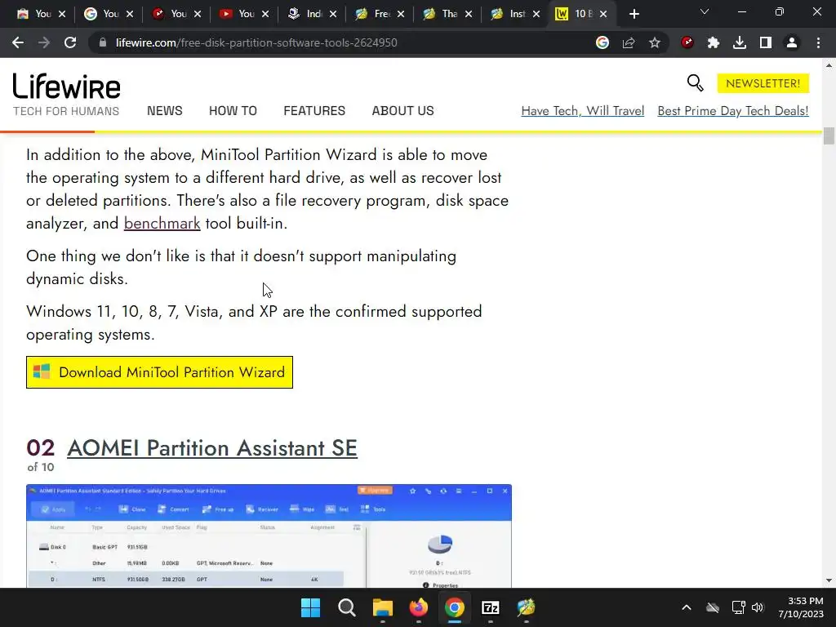Image resolution: width=836 pixels, height=627 pixels.
Task: Open the NEWS menu item
Action: coord(165,111)
